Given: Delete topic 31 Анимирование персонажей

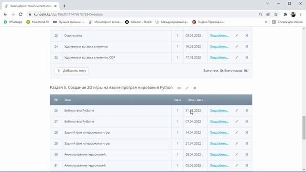Looking at the screenshot, I should pyautogui.click(x=247, y=165).
